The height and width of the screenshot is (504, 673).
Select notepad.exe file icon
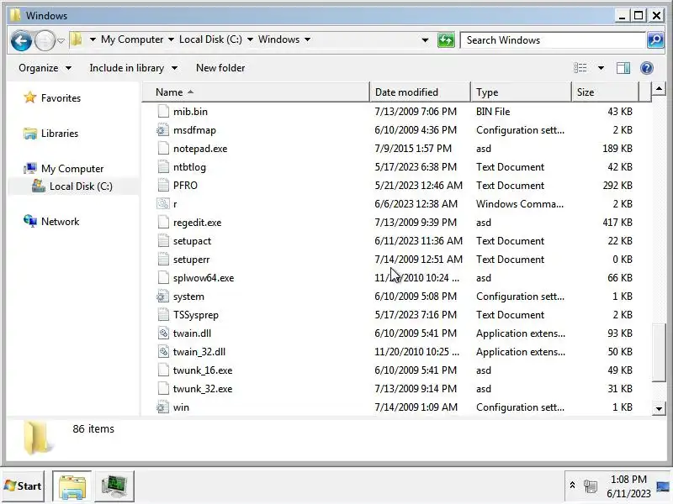pos(163,149)
